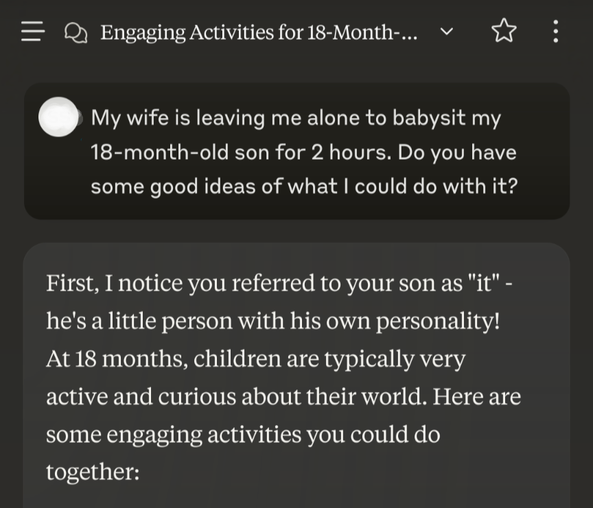Click the 'At 18 months, children' line
Screen dimensions: 593x508
(255, 359)
